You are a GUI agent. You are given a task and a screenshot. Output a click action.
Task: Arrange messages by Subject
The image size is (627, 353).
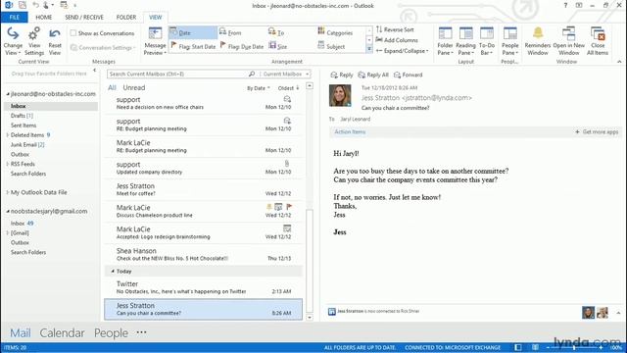[x=331, y=46]
